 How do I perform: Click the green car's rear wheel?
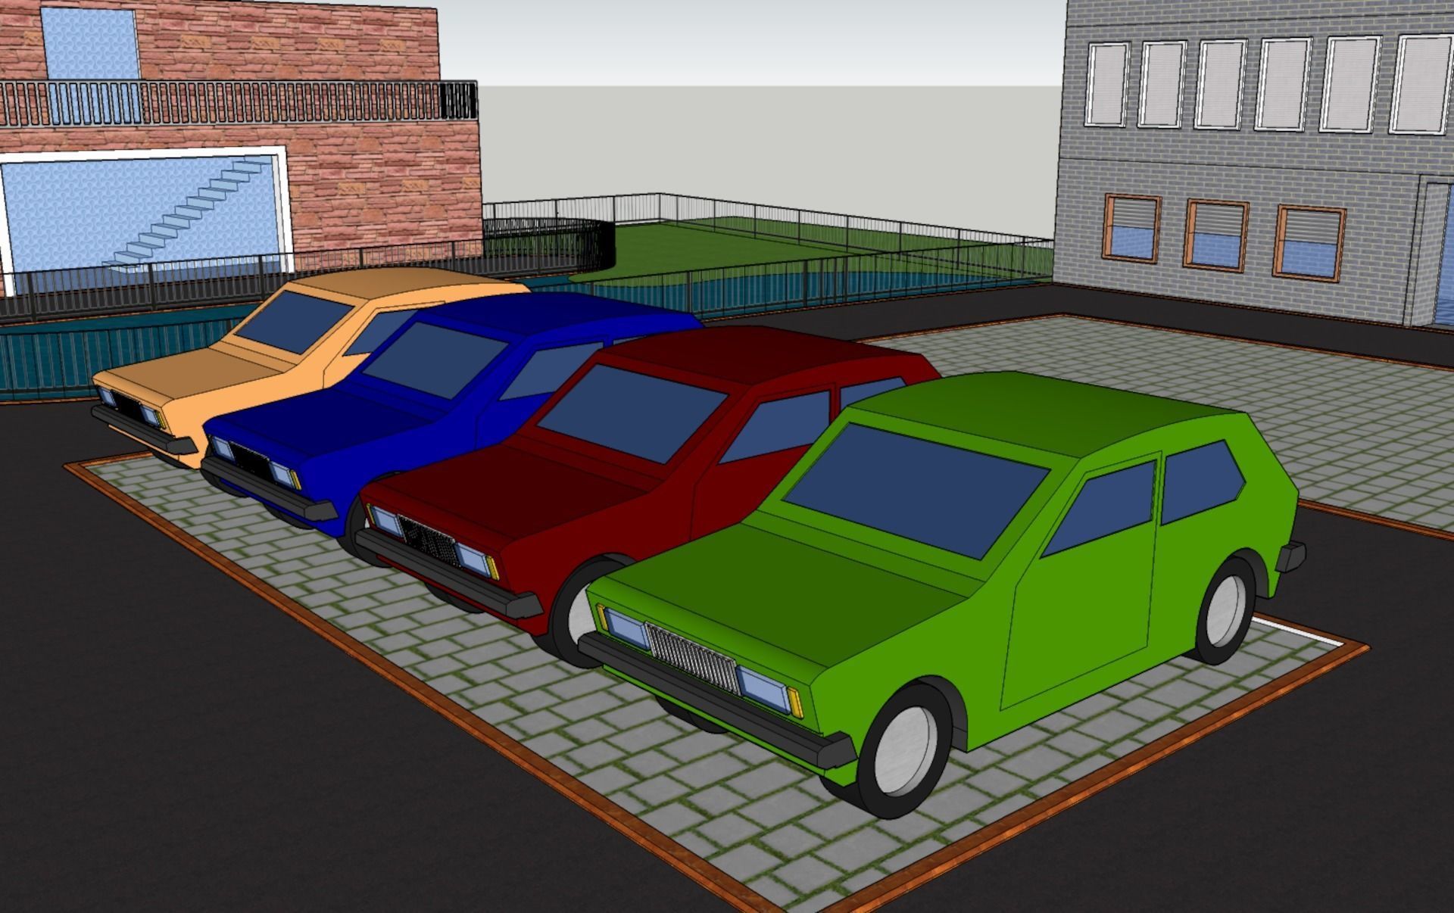(x=1226, y=610)
